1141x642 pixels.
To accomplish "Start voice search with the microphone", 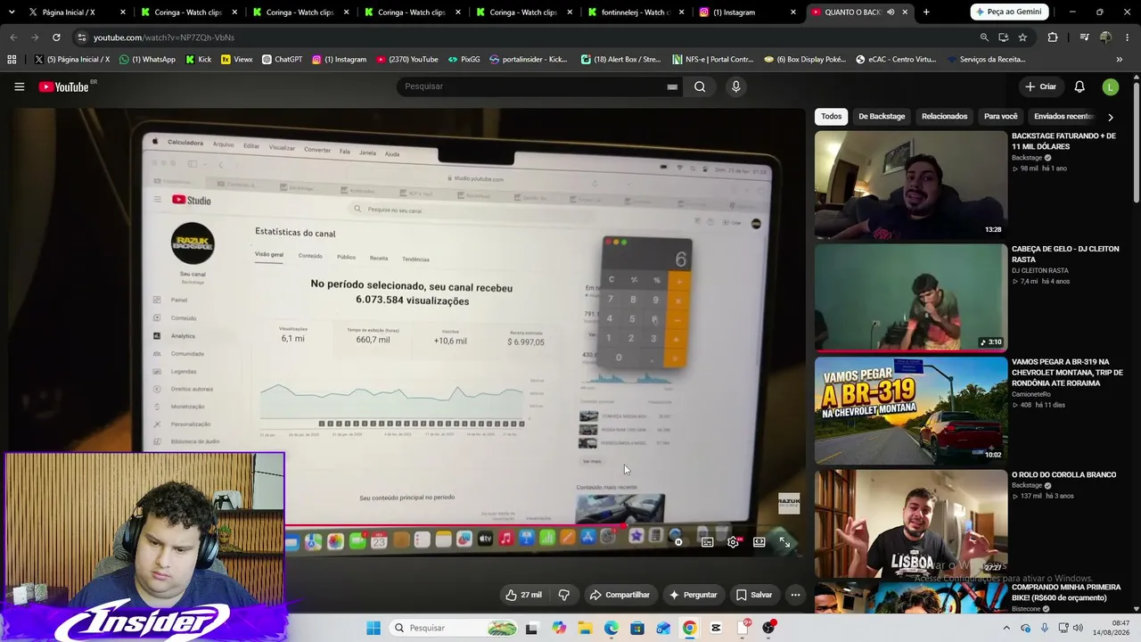I will coord(735,86).
